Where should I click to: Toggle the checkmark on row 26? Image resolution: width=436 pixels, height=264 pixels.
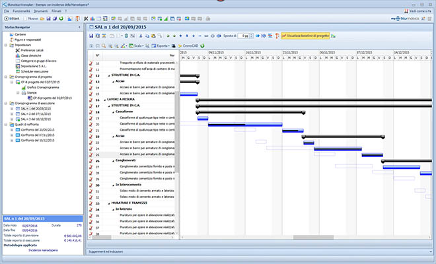(x=91, y=161)
